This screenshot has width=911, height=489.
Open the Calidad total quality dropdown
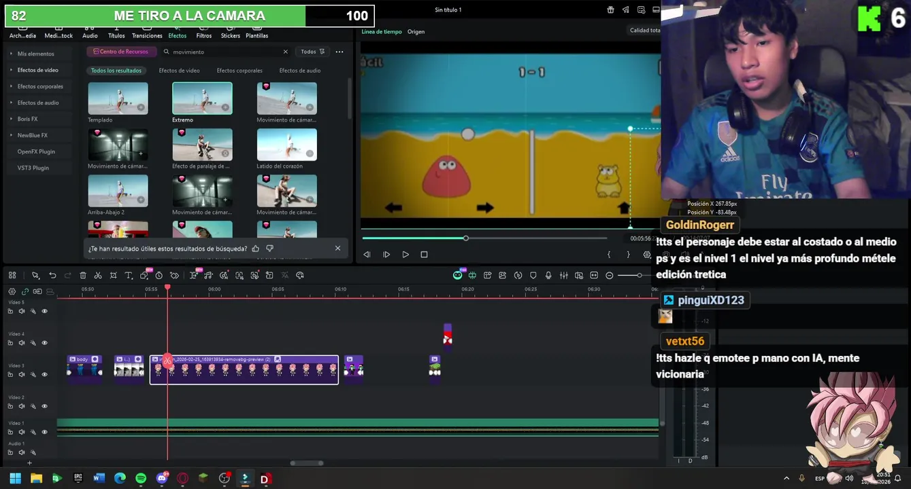click(644, 30)
